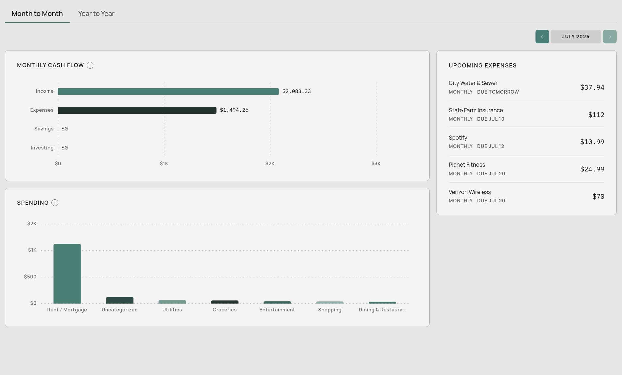This screenshot has height=375, width=622.
Task: Click the Rent / Mortgage spending bar
Action: tap(67, 274)
